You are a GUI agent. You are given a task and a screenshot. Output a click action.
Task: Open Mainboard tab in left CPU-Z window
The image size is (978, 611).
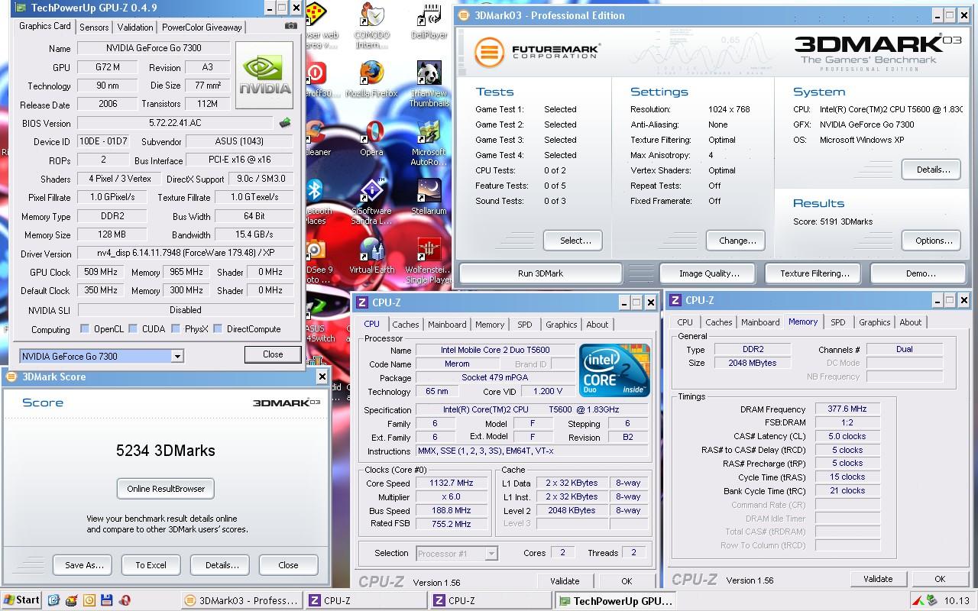tap(447, 325)
